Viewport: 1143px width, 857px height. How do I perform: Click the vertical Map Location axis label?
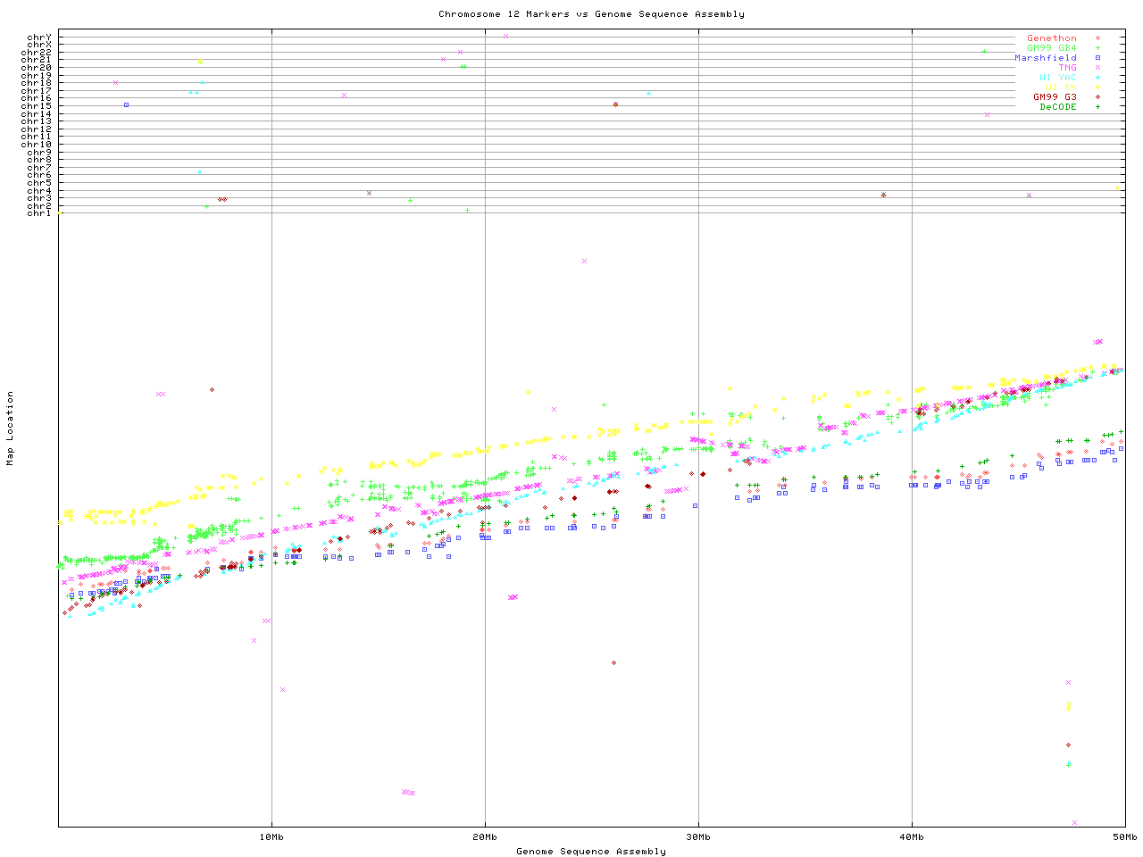[11, 428]
